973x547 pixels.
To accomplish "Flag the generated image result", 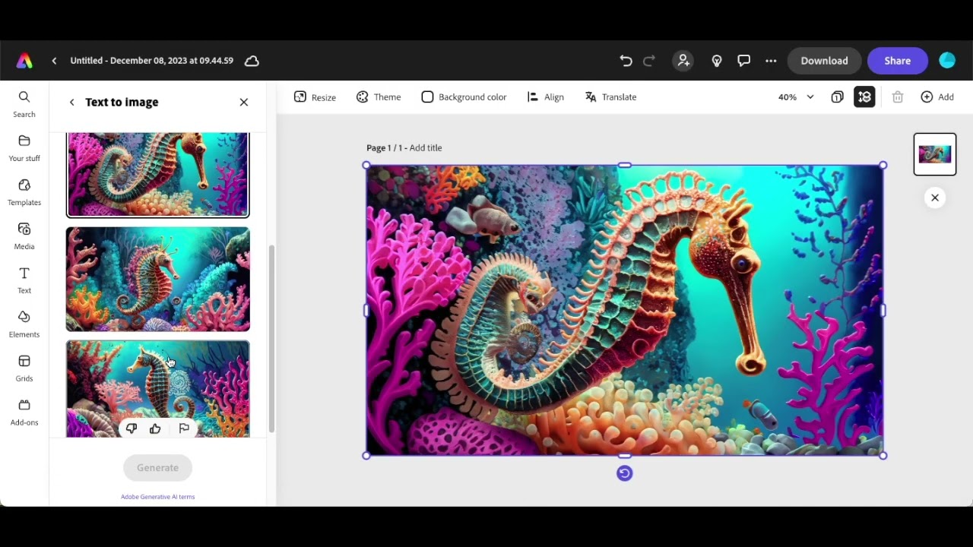I will (x=184, y=428).
